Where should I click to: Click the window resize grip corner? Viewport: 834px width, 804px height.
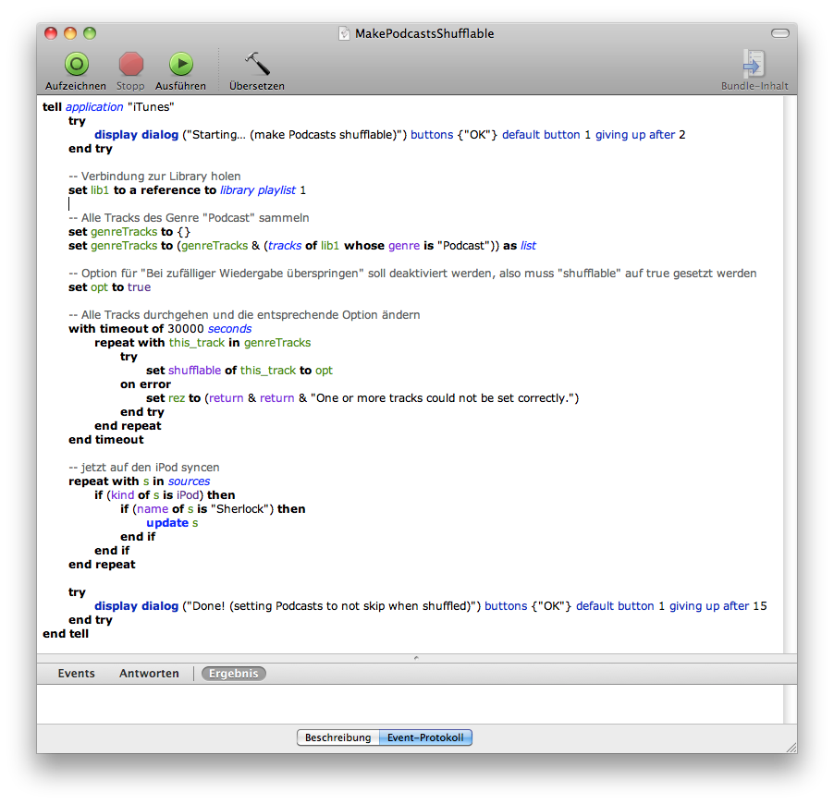coord(791,747)
